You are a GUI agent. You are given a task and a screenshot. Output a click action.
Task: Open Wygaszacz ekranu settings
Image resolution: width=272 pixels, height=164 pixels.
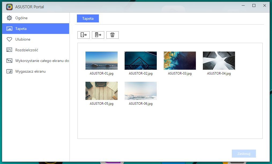[x=36, y=72]
